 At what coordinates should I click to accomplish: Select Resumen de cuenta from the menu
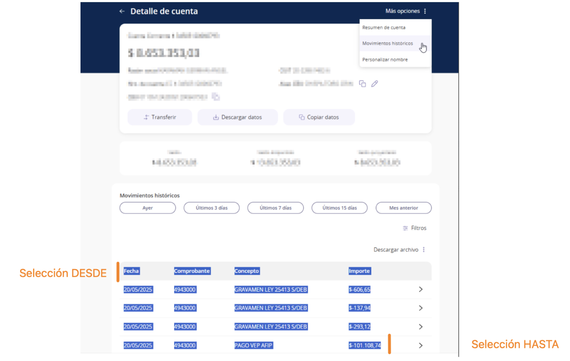point(384,28)
